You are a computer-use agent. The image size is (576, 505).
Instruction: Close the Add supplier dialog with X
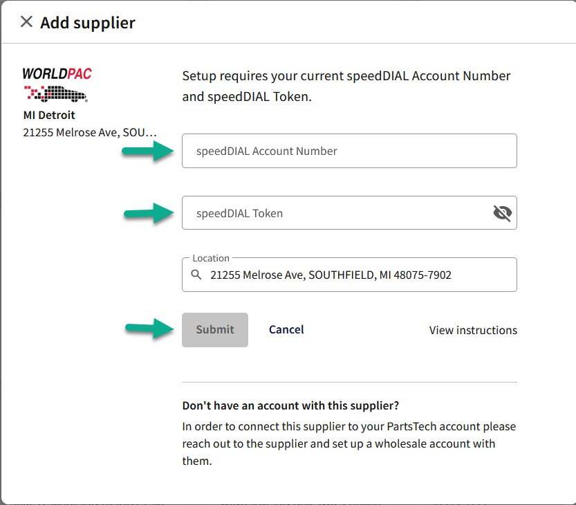(x=26, y=22)
